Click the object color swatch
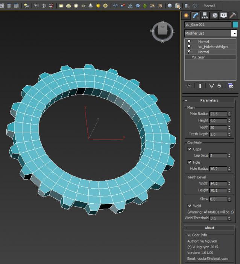This screenshot has width=240, height=264. [x=235, y=25]
